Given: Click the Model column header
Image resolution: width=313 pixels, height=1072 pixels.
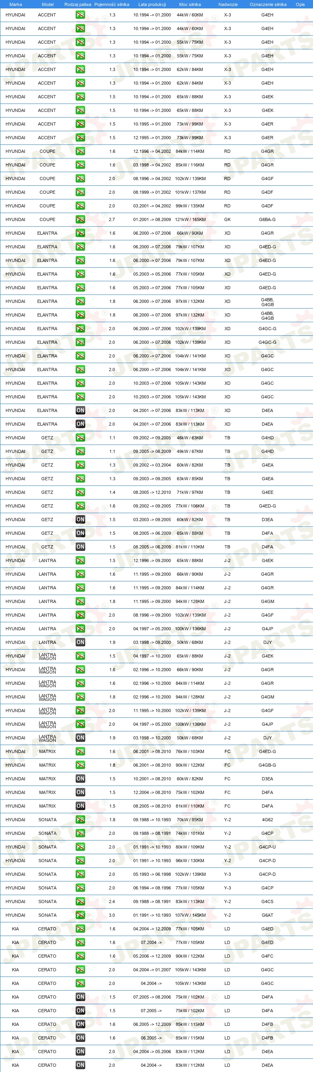Looking at the screenshot, I should [x=48, y=4].
